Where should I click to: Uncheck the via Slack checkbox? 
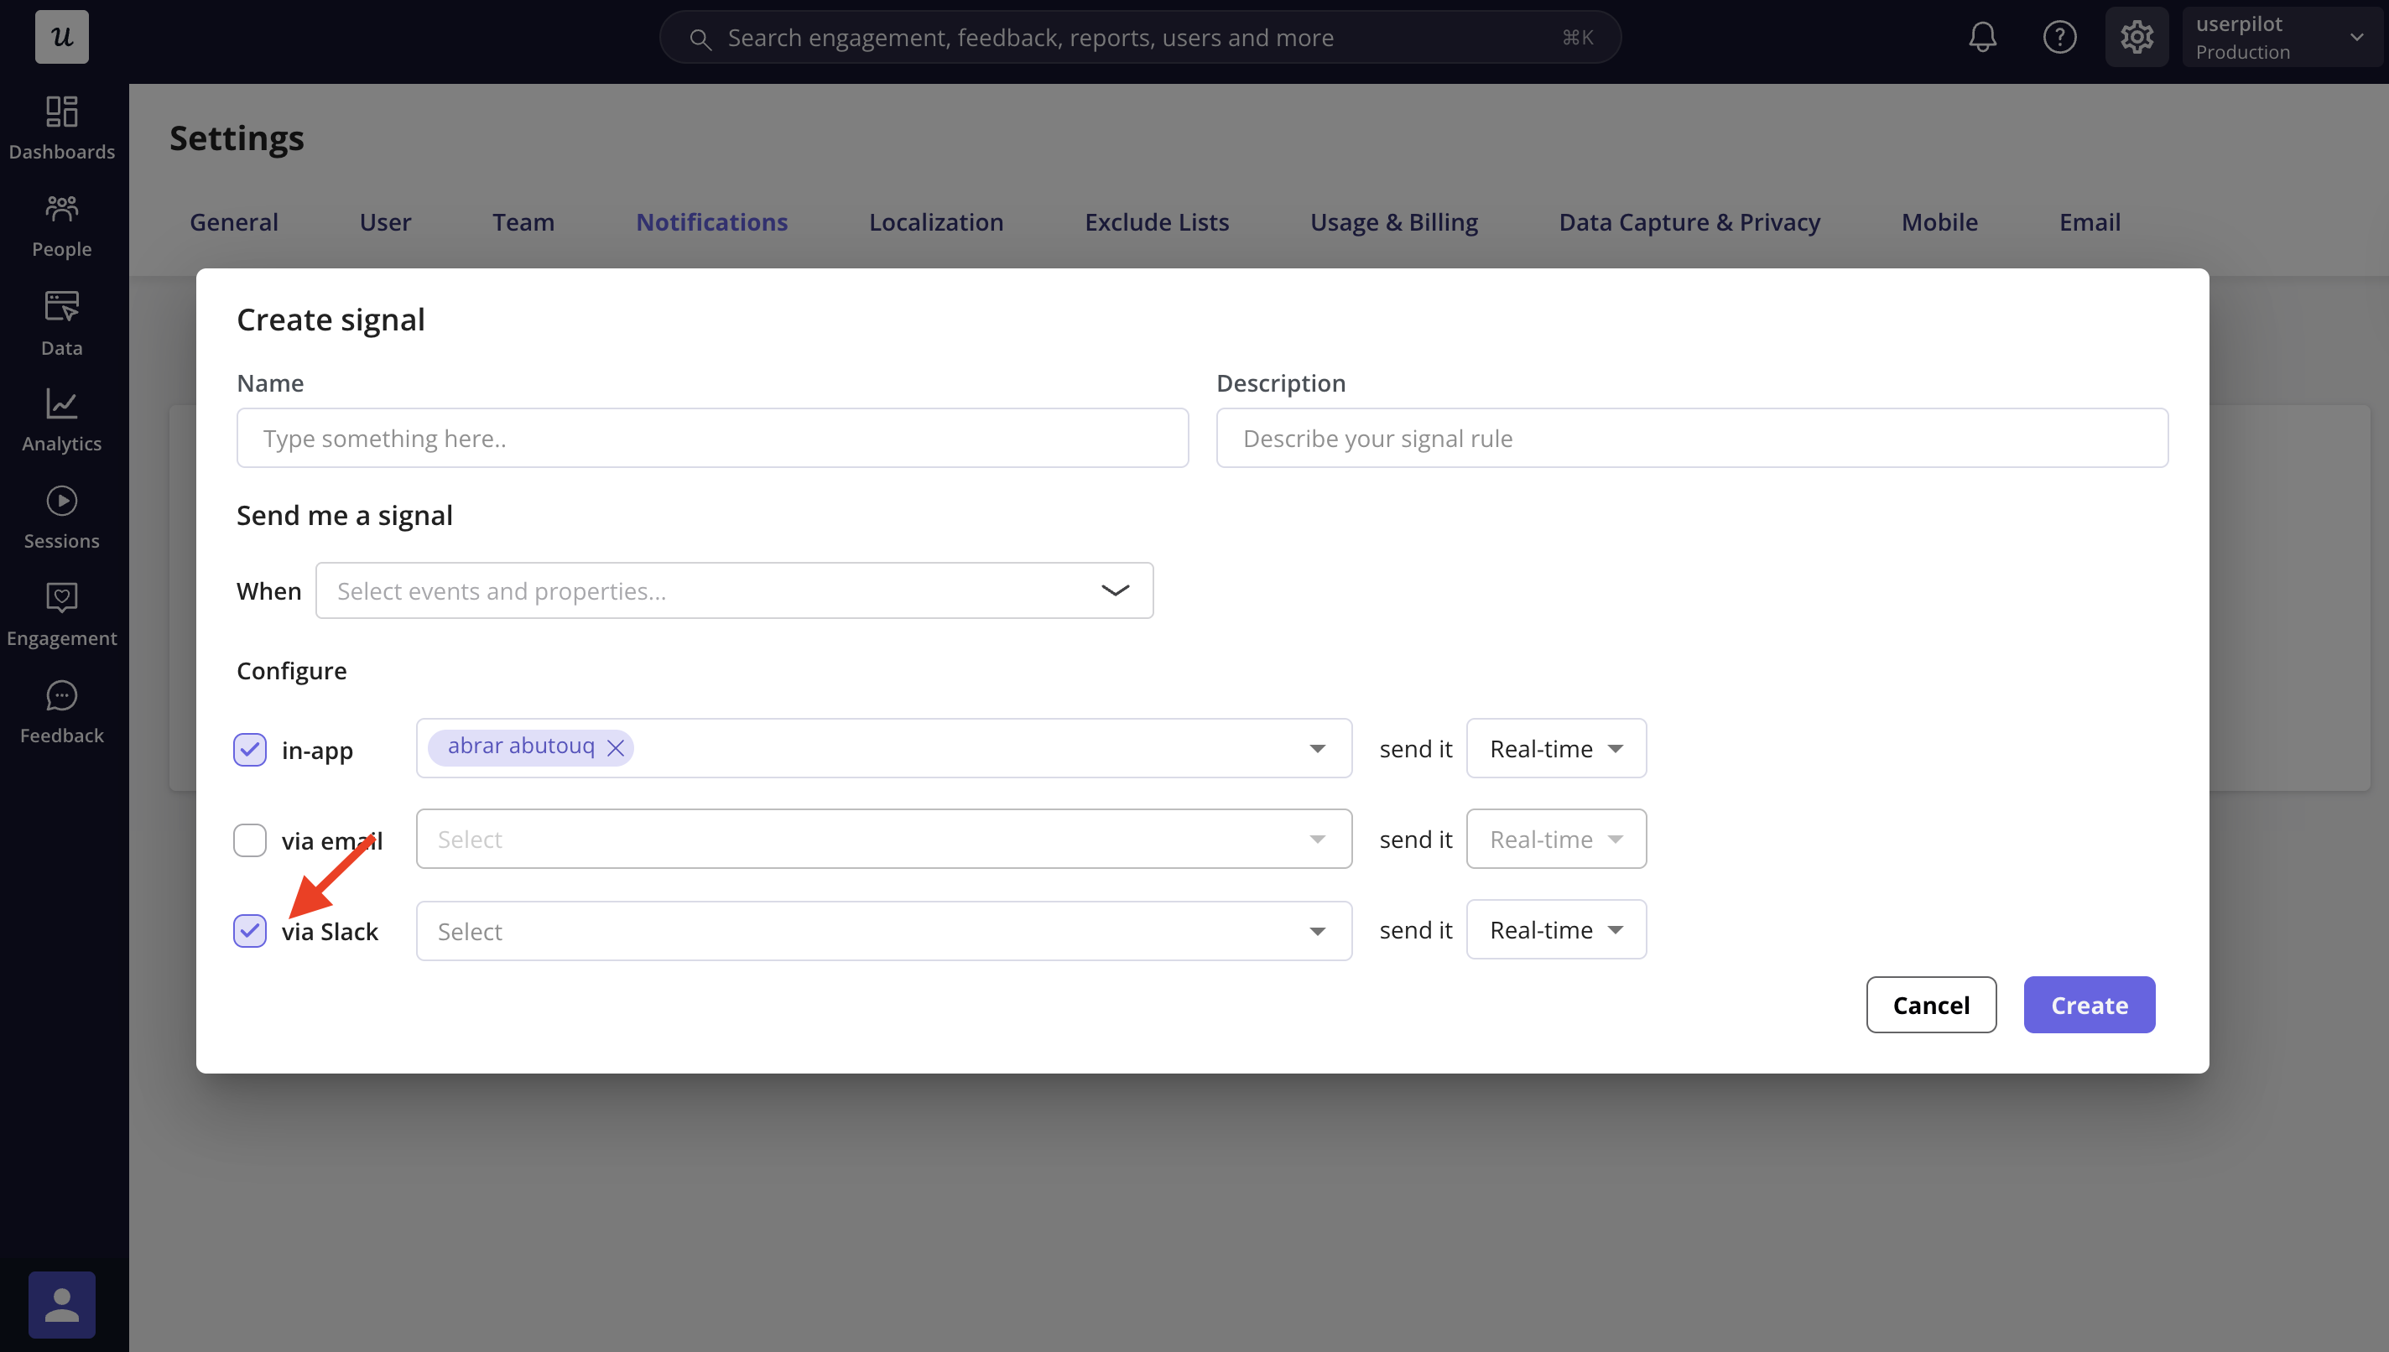point(250,930)
